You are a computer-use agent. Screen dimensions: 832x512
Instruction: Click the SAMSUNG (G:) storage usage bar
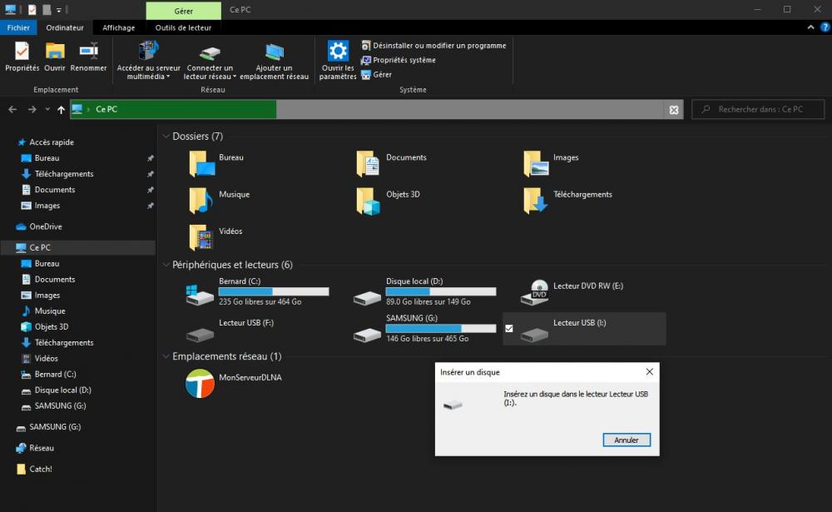tap(441, 329)
